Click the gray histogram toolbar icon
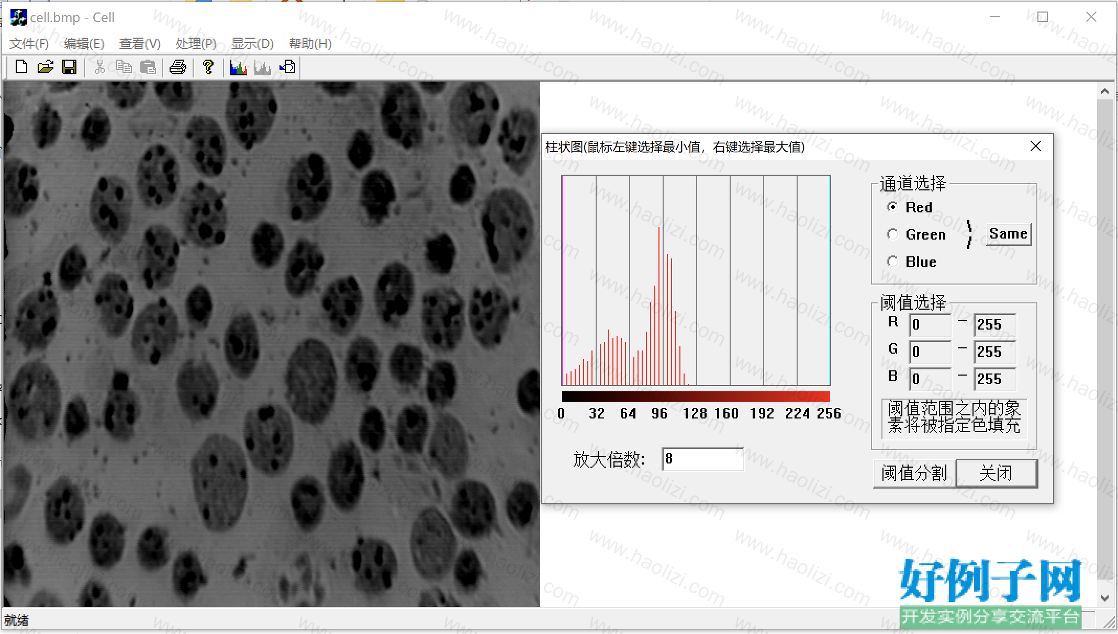The height and width of the screenshot is (634, 1118). coord(263,67)
